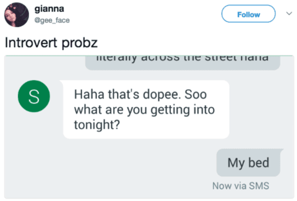Select the Introvert probz tweet text
This screenshot has width=297, height=201.
[51, 43]
